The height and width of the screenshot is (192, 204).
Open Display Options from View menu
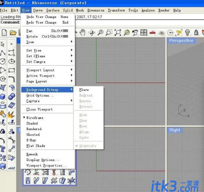[x=48, y=160]
